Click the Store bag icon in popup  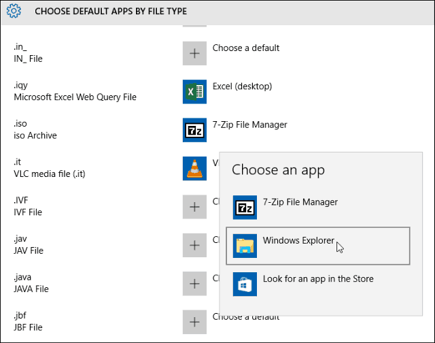245,284
